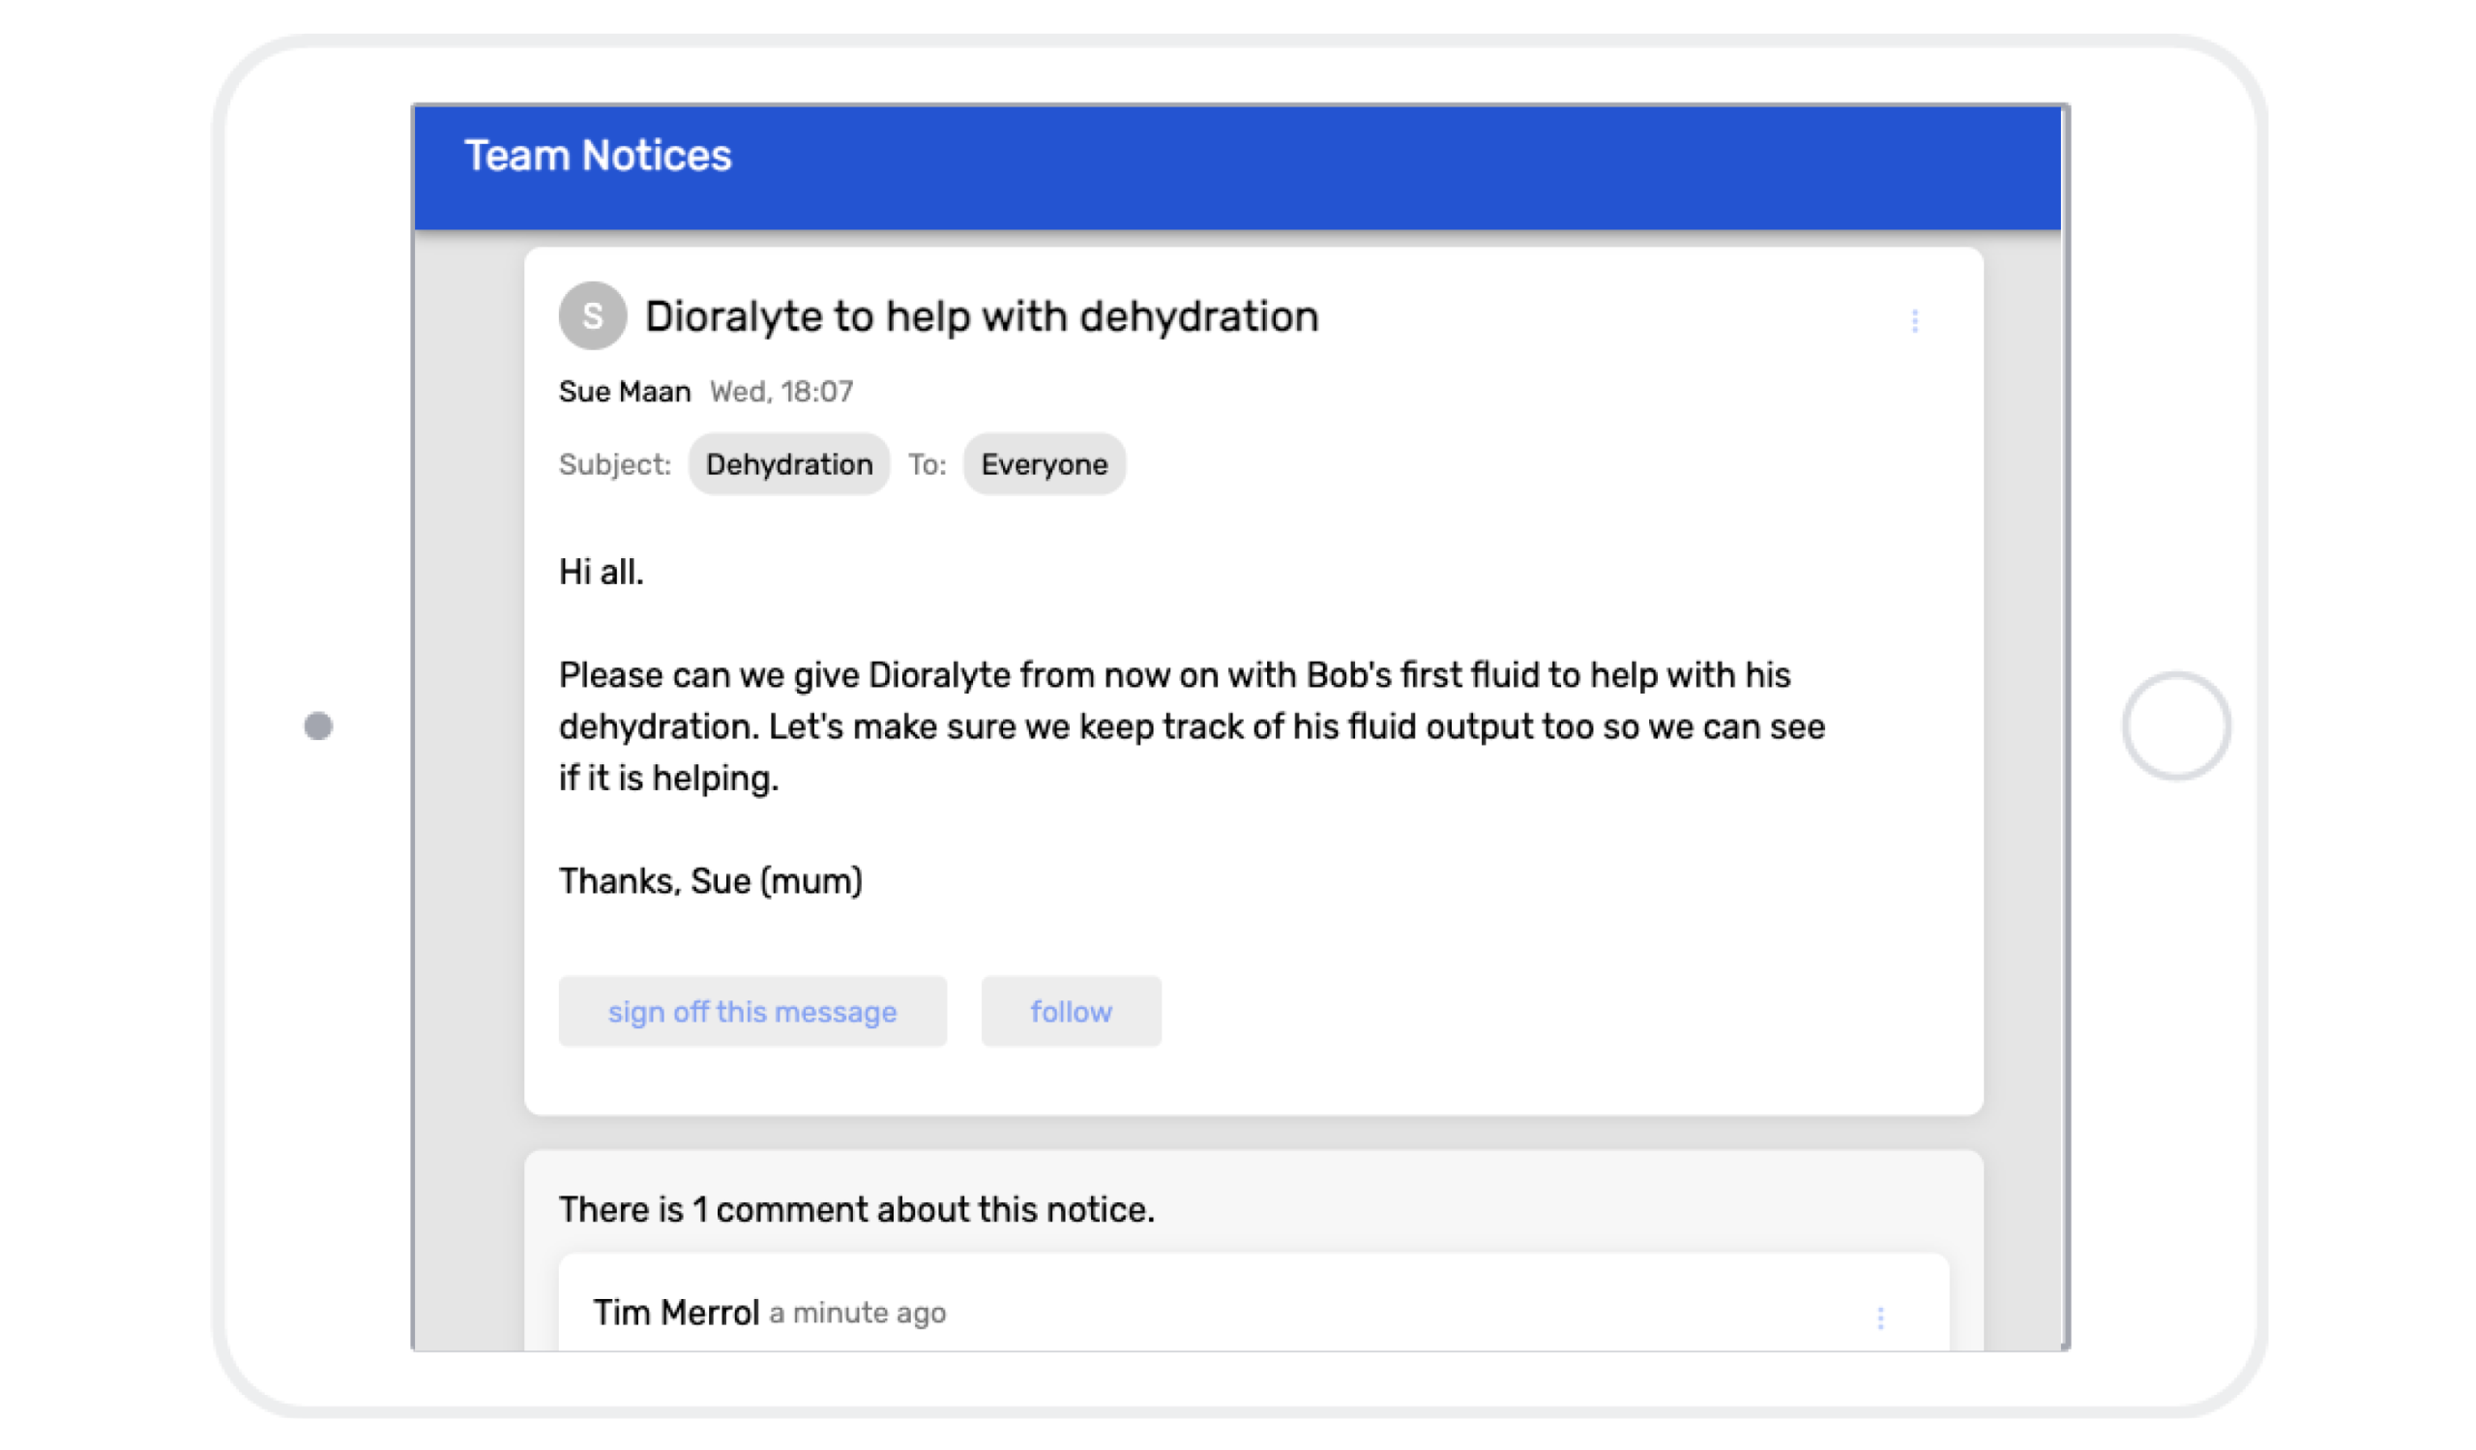Click the 'Subject:' label
This screenshot has width=2476, height=1450.
tap(614, 463)
